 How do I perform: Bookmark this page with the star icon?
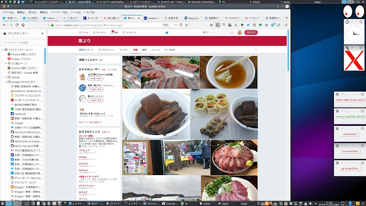coord(186,25)
